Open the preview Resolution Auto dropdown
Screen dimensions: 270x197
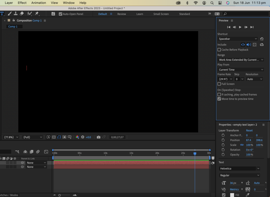[x=254, y=79]
